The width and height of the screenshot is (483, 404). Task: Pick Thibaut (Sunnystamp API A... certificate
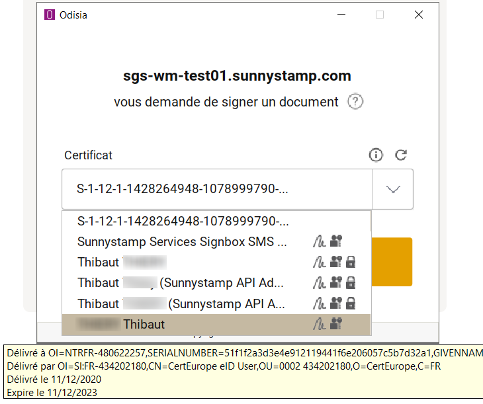coord(181,303)
